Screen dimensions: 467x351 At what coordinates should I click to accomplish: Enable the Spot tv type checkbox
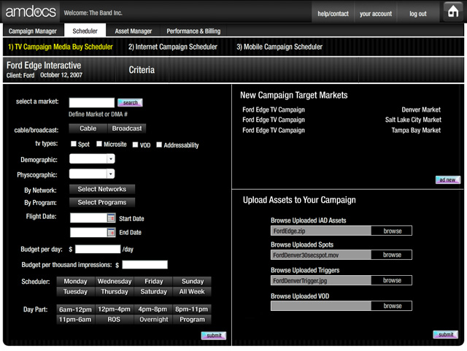point(73,144)
